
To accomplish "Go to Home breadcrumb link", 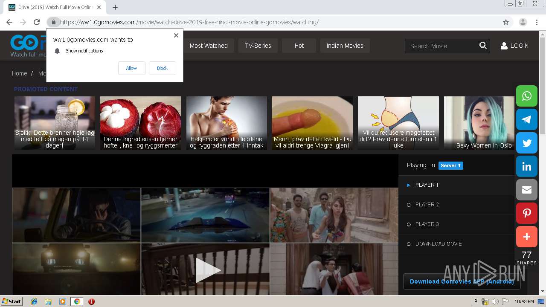I will click(x=19, y=73).
